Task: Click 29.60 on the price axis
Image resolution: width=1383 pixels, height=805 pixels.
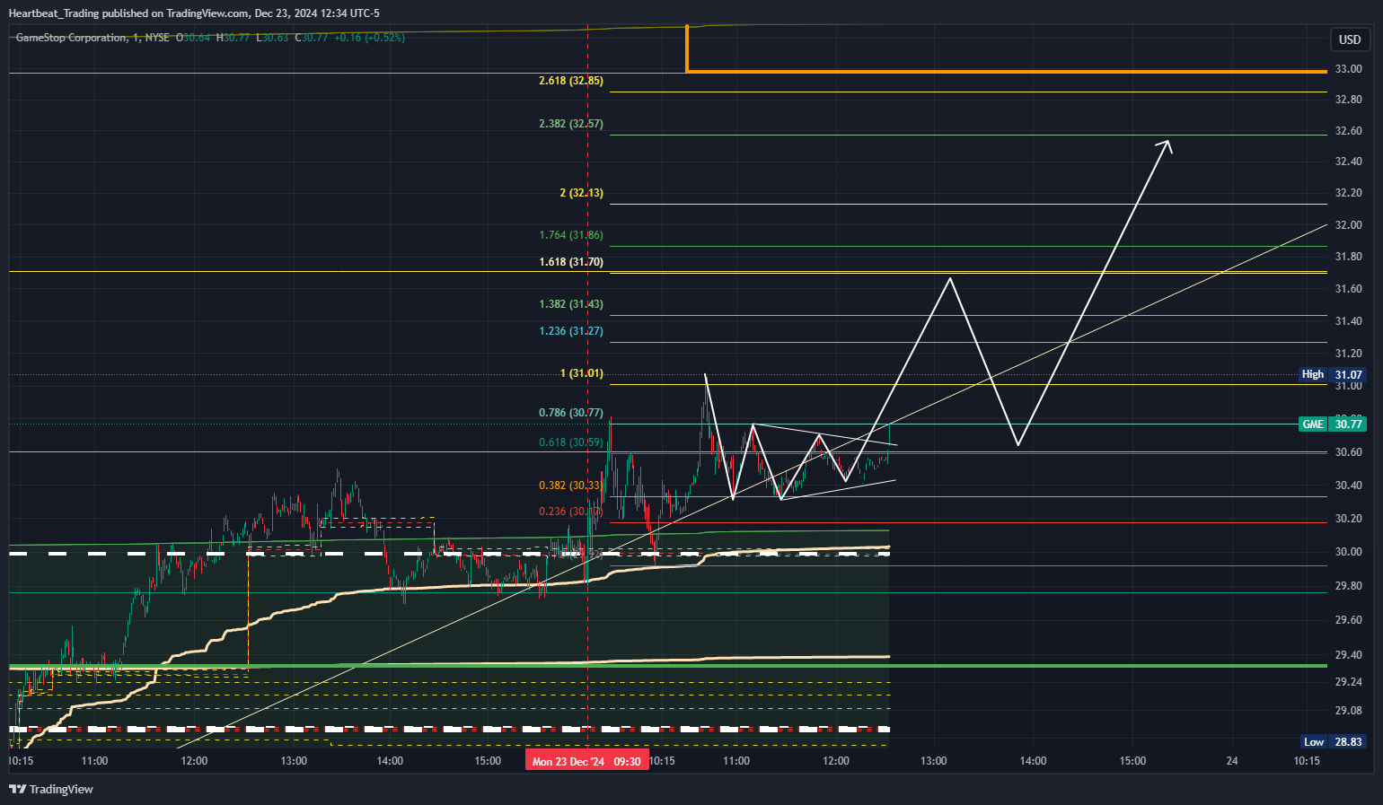Action: 1348,620
